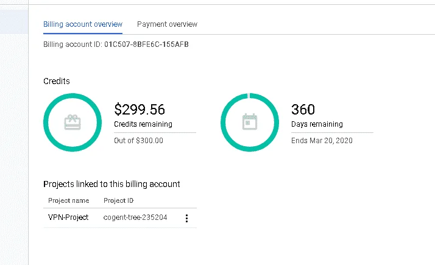
Task: Click the Out of $300.00 text
Action: (138, 140)
